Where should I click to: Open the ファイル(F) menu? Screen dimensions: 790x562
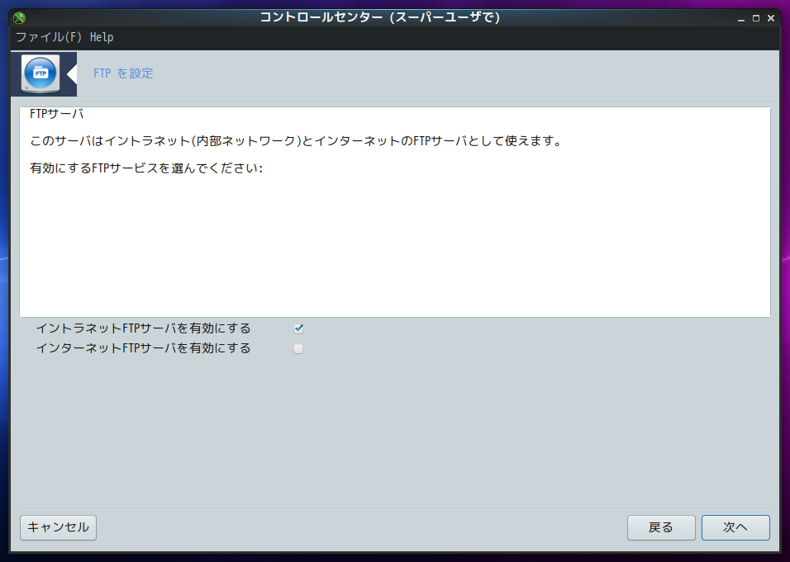[x=49, y=37]
